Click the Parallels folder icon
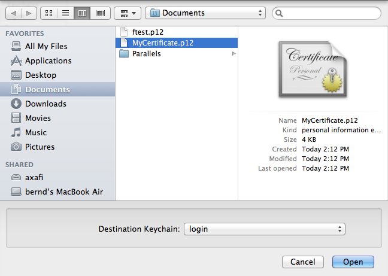This screenshot has height=276, width=388. point(124,54)
